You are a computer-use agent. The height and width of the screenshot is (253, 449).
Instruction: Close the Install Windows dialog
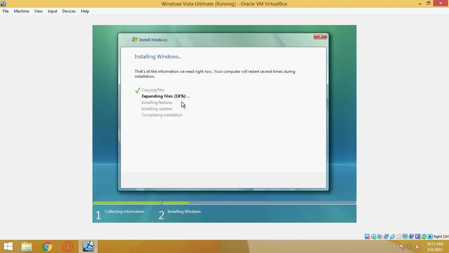coord(320,36)
